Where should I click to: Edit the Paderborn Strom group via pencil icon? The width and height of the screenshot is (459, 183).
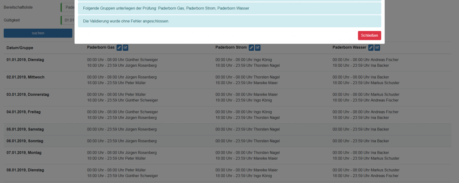[x=251, y=48]
